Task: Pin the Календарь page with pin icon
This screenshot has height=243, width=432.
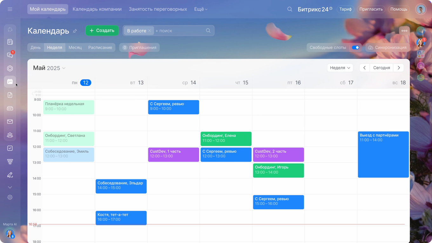Action: tap(75, 31)
